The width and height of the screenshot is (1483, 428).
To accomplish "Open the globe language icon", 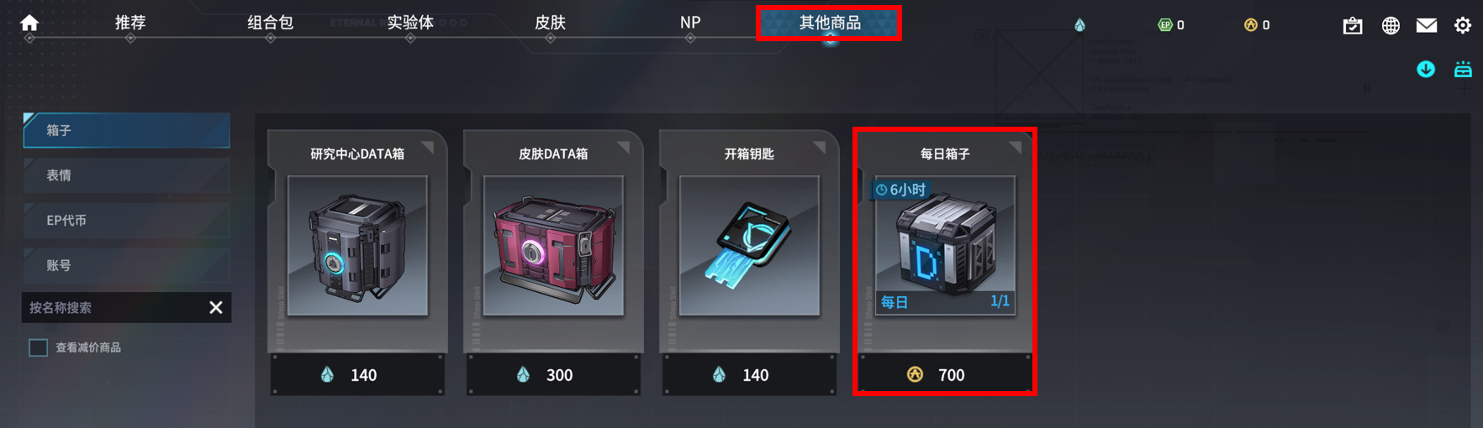I will (1391, 26).
